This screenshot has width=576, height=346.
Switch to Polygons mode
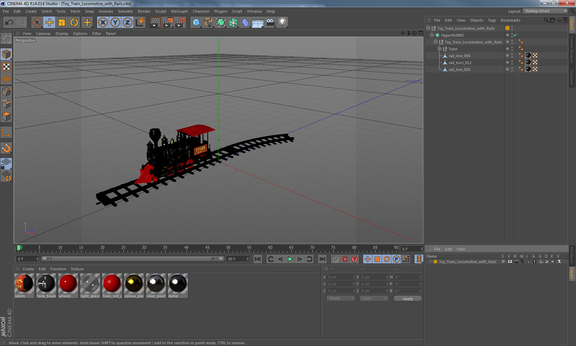(x=6, y=117)
